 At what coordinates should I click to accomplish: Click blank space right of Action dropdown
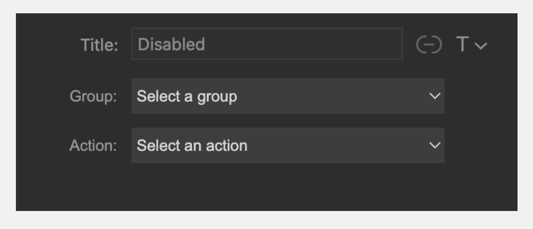481,145
